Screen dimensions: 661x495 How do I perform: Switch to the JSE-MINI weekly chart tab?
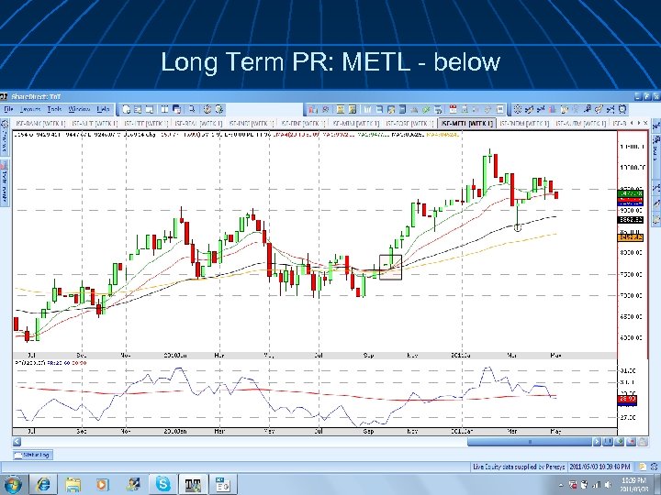coord(355,124)
